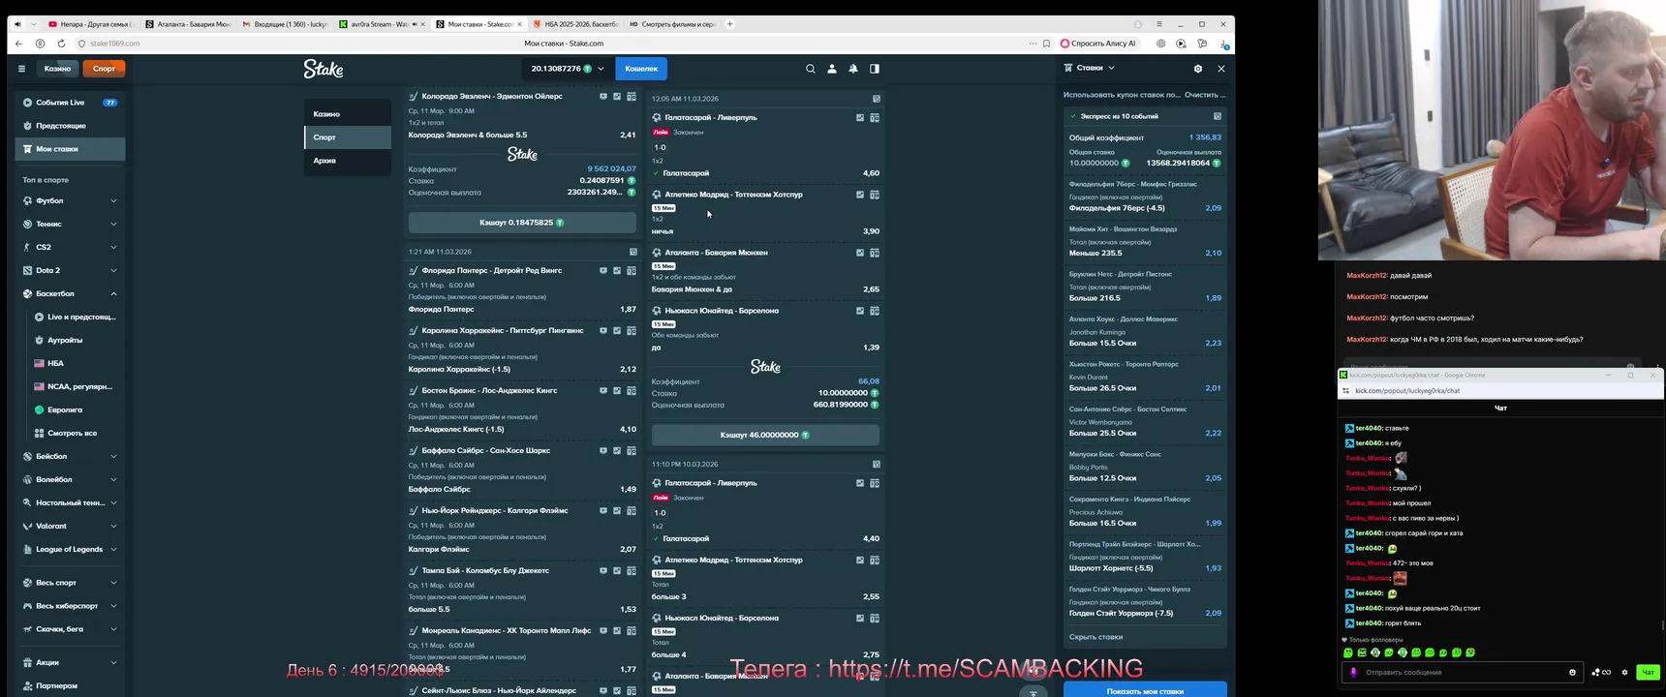Select the Спорт bets filter
Screen dimensions: 1666x697
(348, 137)
